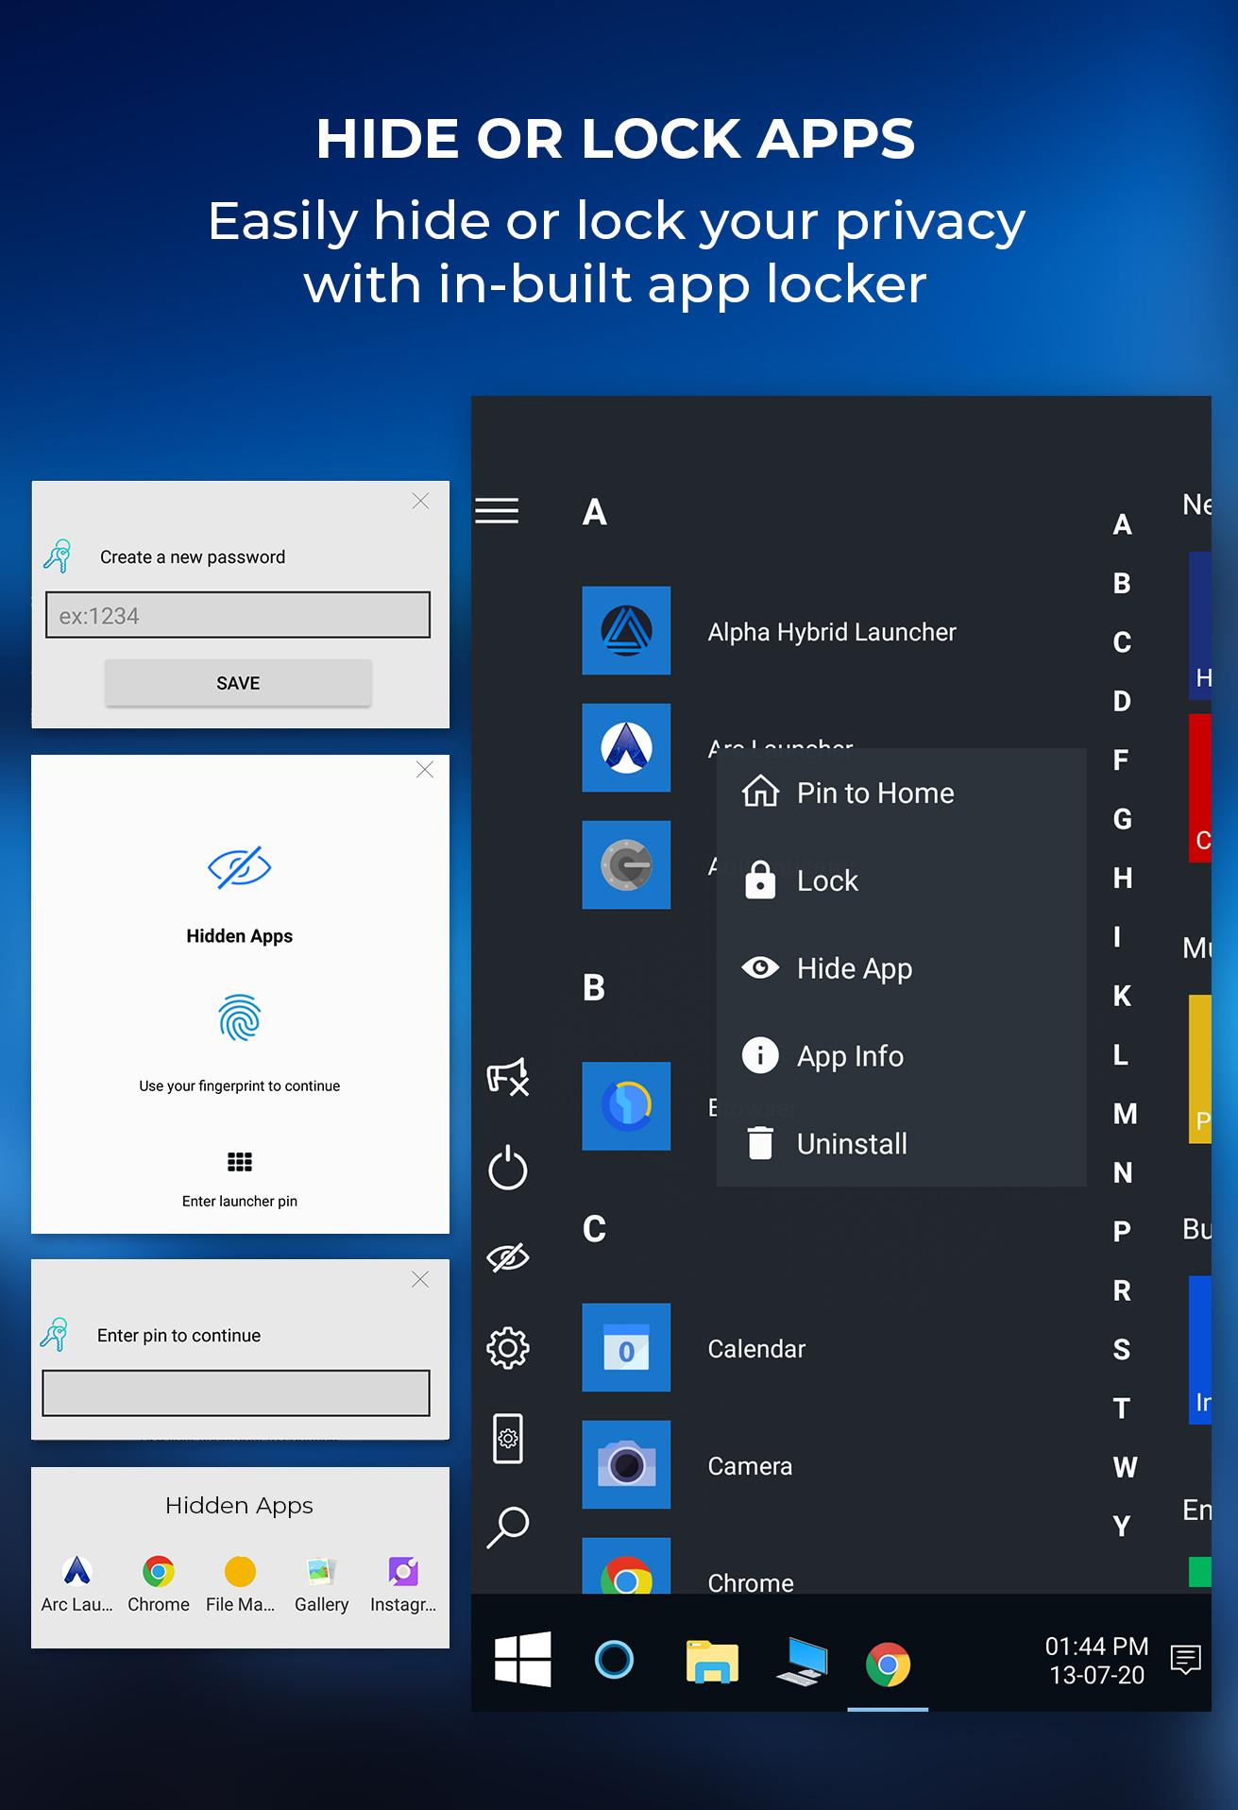Click the power icon in sidebar
The height and width of the screenshot is (1810, 1238).
pyautogui.click(x=507, y=1168)
